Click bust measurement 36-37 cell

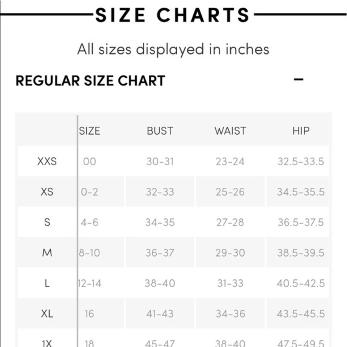click(160, 253)
